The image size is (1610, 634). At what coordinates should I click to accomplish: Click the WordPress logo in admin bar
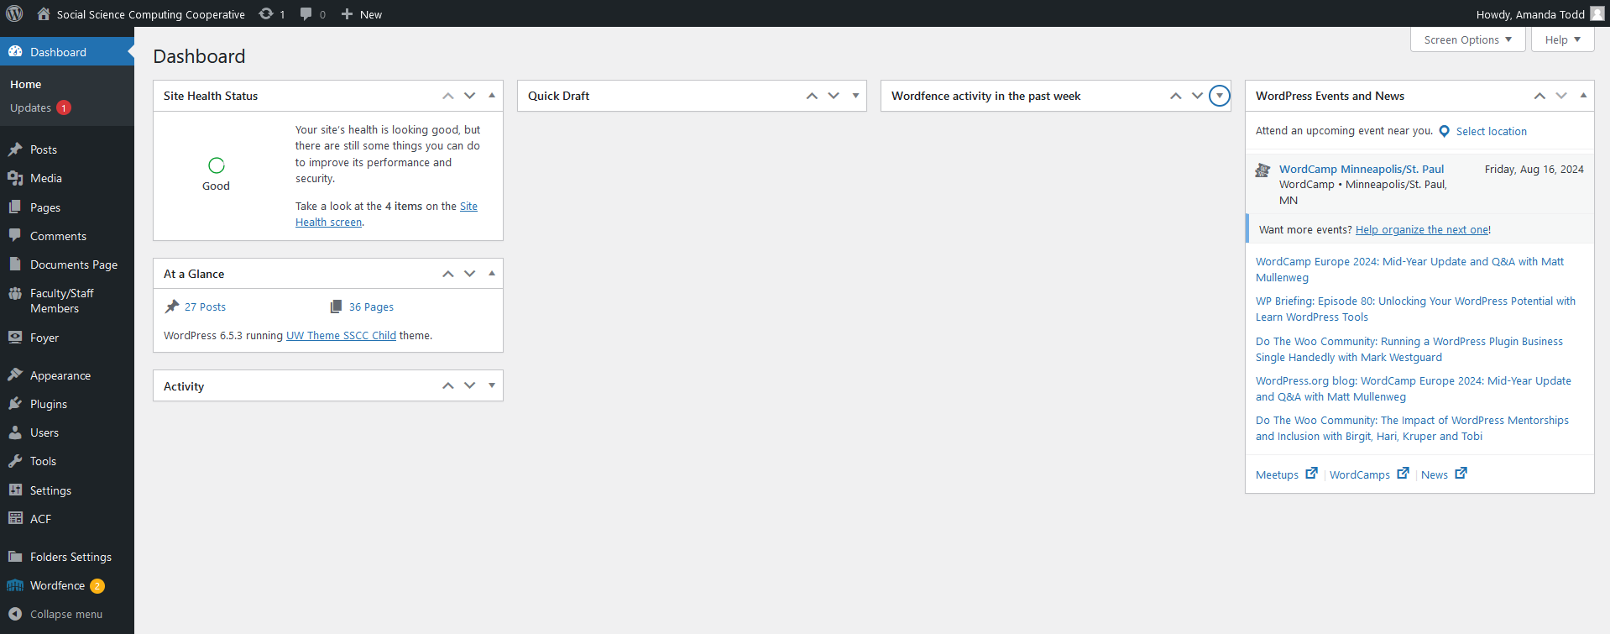pyautogui.click(x=14, y=13)
